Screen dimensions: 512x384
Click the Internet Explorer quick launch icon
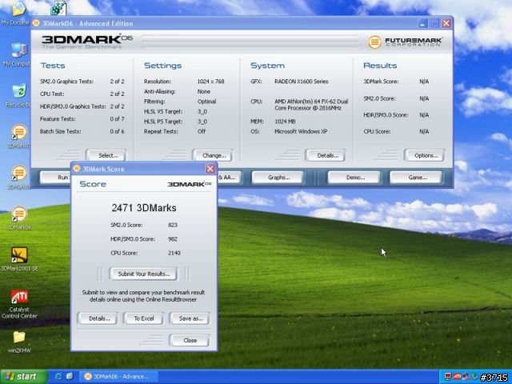pyautogui.click(x=58, y=377)
